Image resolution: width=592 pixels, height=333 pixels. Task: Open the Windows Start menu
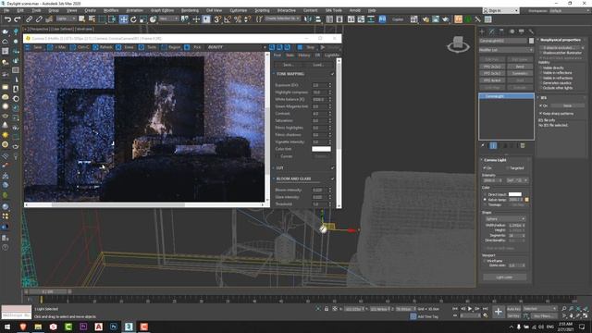coord(7,327)
